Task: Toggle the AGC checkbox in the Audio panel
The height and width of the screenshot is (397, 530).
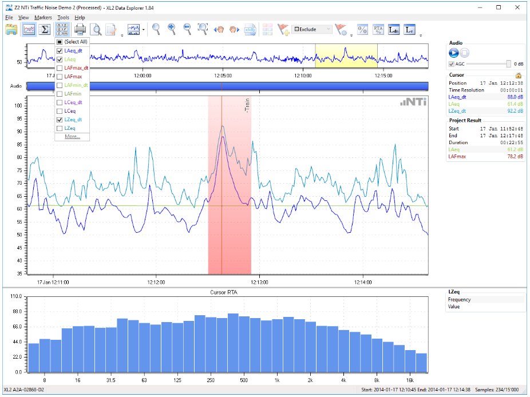Action: (x=452, y=63)
